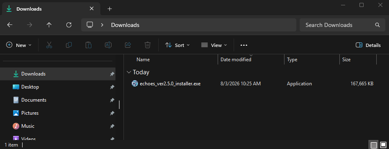This screenshot has width=389, height=149.
Task: Select Downloads in the navigation pane
Action: coord(57,74)
